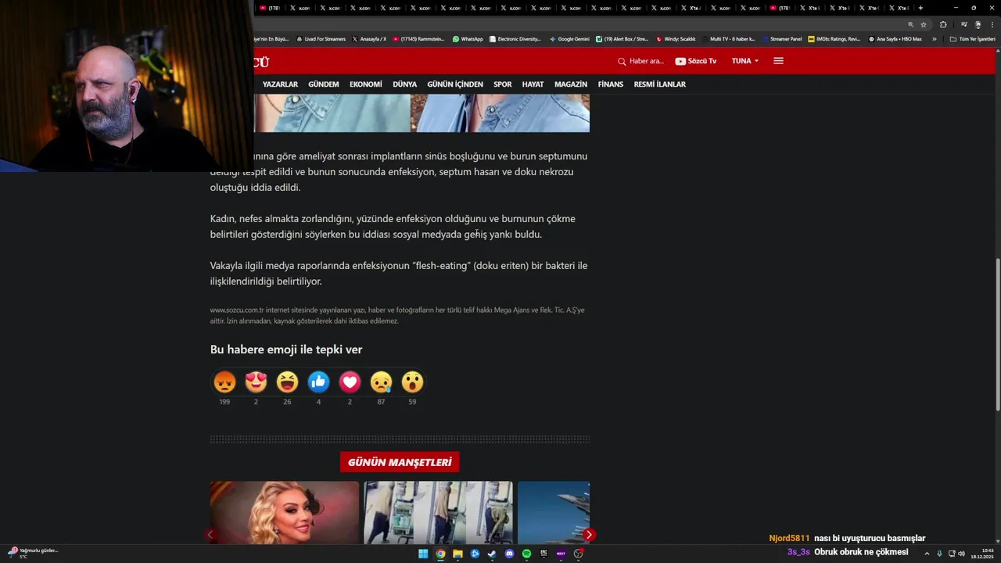Go back in headlines carousel with left arrow
Screen dimensions: 1001x563
coord(210,535)
